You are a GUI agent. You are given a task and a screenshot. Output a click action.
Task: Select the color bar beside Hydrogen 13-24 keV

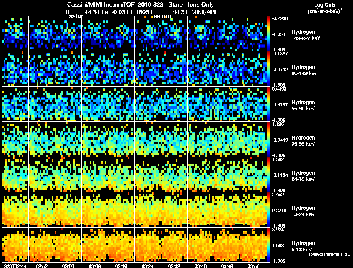tap(268, 210)
